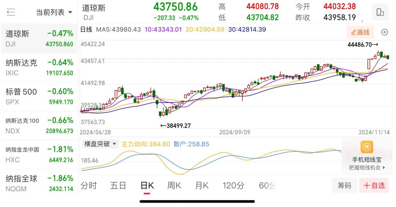Select the 月K chart tab
This screenshot has height=207, width=396.
(202, 186)
